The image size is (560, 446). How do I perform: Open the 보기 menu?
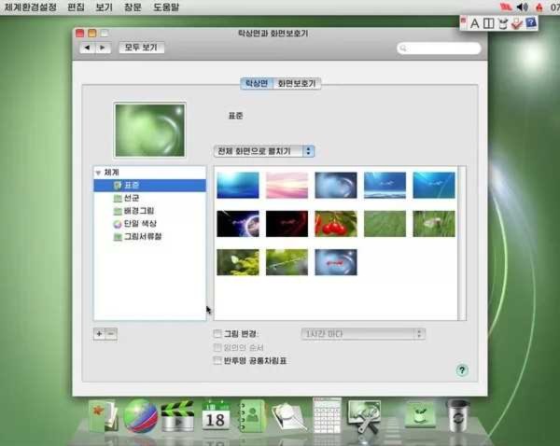point(105,7)
